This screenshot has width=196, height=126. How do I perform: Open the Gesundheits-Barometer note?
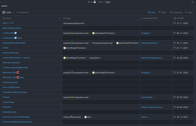tap(14, 43)
